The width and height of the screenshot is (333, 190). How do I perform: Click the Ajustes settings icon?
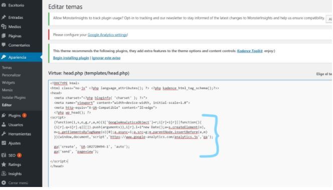(4, 143)
